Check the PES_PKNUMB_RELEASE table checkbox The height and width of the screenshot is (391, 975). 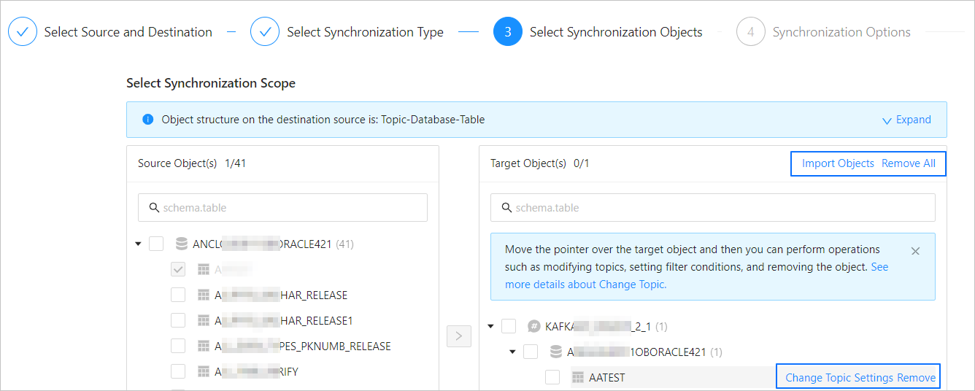(x=178, y=346)
